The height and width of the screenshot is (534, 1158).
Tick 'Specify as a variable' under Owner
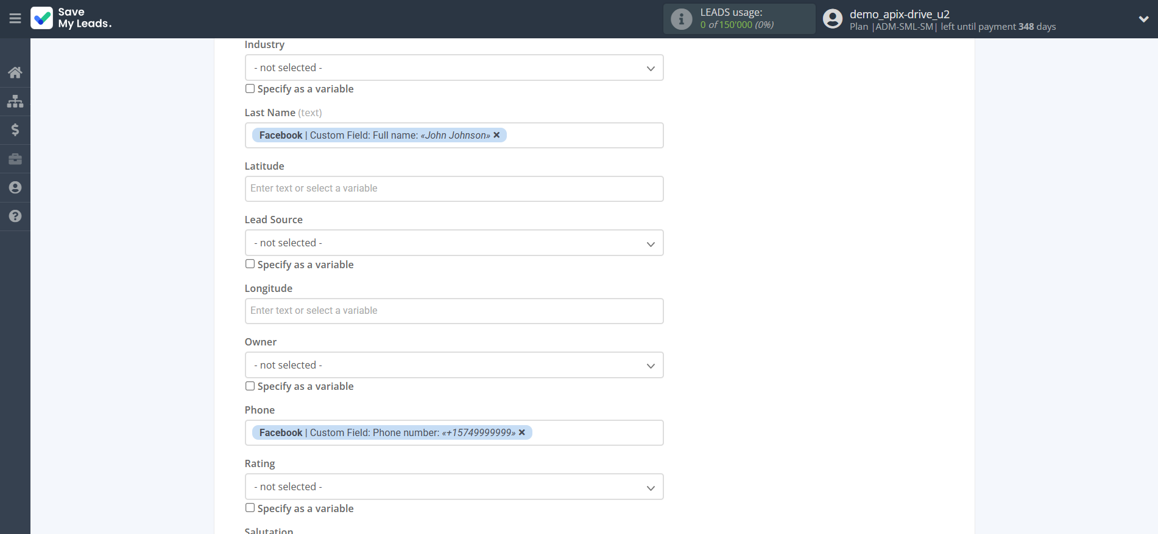[250, 386]
